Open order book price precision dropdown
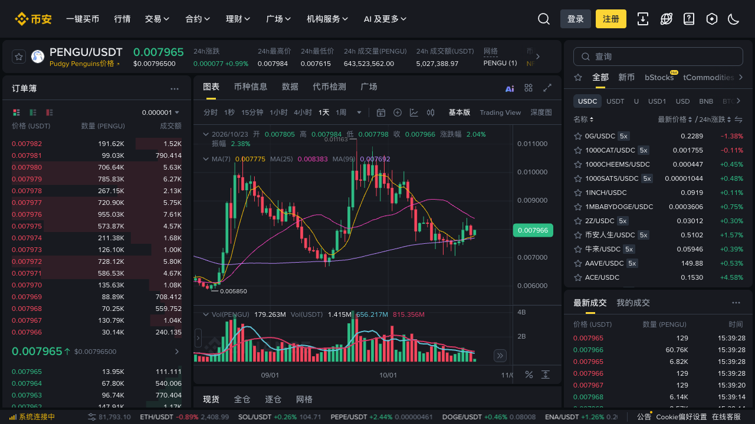Viewport: 755px width, 424px height. point(160,112)
